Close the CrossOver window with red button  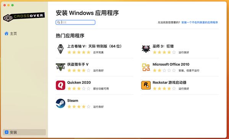pyautogui.click(x=5, y=5)
